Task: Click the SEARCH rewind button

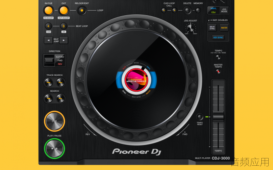Action: click(x=49, y=99)
